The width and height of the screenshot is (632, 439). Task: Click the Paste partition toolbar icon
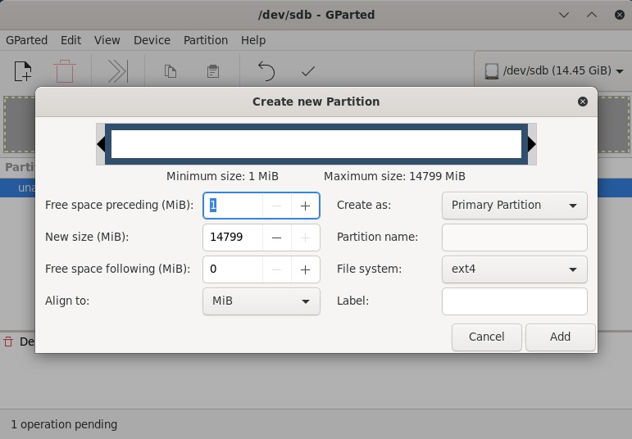click(x=212, y=71)
